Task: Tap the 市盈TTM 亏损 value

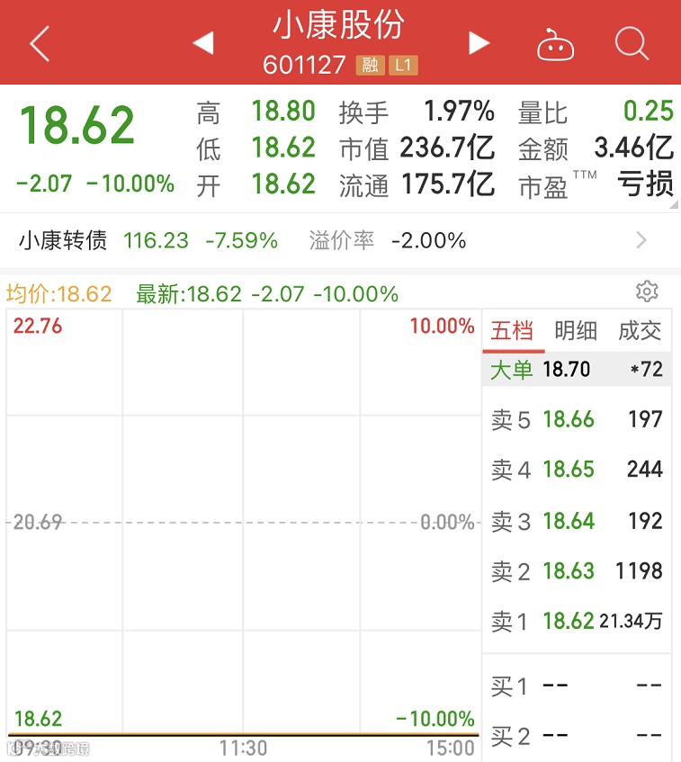Action: pyautogui.click(x=646, y=184)
